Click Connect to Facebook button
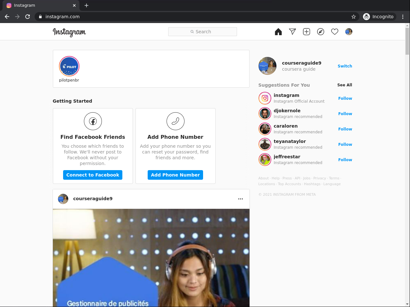 [x=93, y=175]
